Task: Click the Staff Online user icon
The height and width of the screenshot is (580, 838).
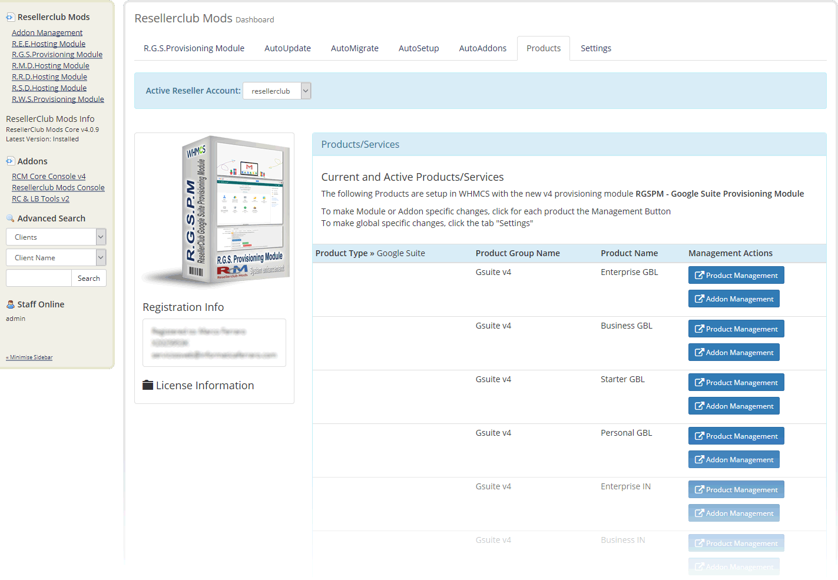Action: click(x=10, y=304)
